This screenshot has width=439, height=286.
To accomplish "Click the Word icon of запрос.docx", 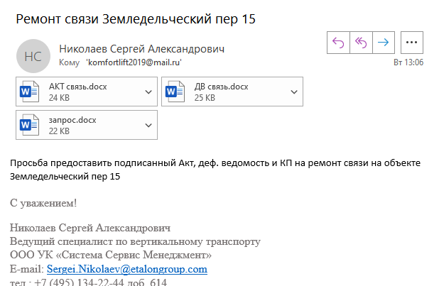I will click(x=29, y=125).
